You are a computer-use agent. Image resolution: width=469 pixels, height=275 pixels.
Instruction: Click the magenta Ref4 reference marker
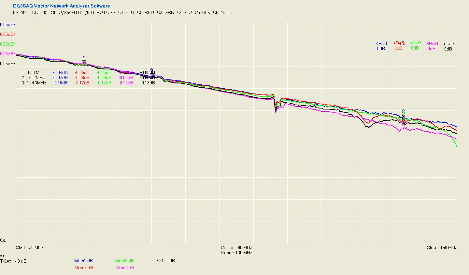coord(433,43)
